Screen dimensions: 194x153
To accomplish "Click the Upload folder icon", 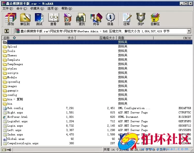I will coord(5,47).
